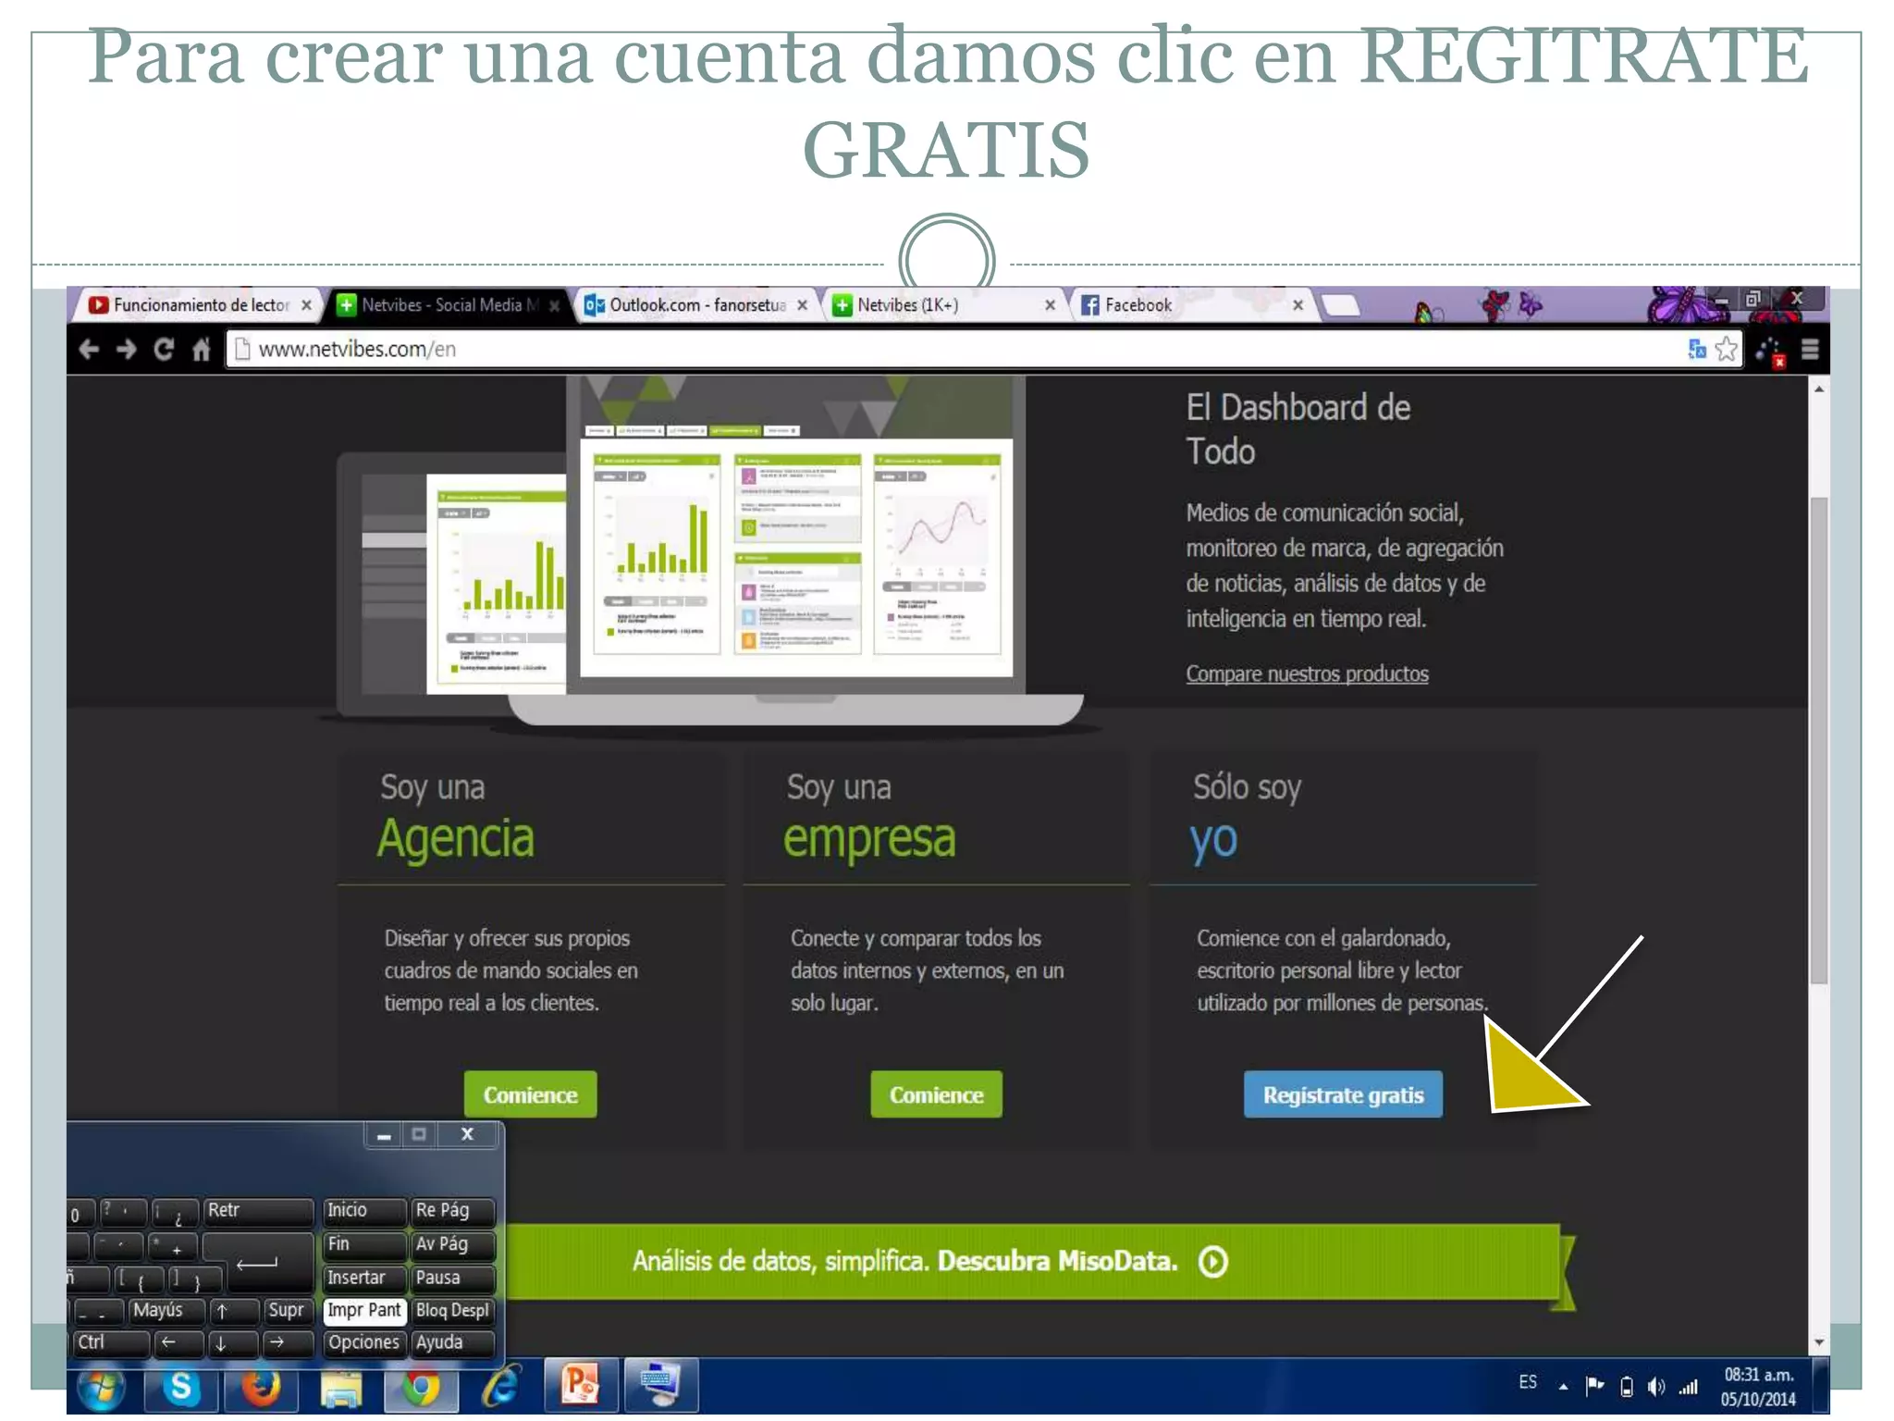Open a new browser tab
This screenshot has height=1421, width=1894.
click(x=1340, y=306)
